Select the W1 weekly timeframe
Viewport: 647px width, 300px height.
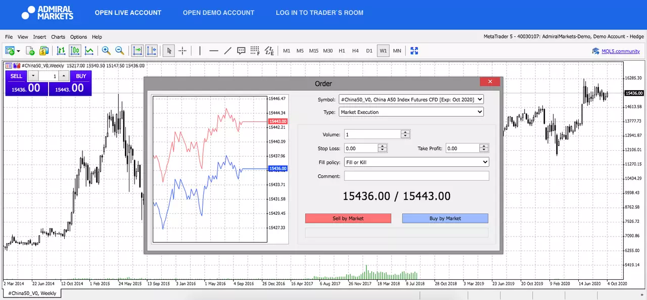coord(383,51)
